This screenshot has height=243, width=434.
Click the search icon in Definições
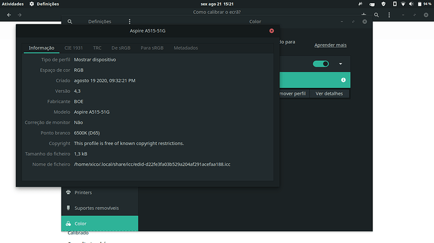point(70,21)
